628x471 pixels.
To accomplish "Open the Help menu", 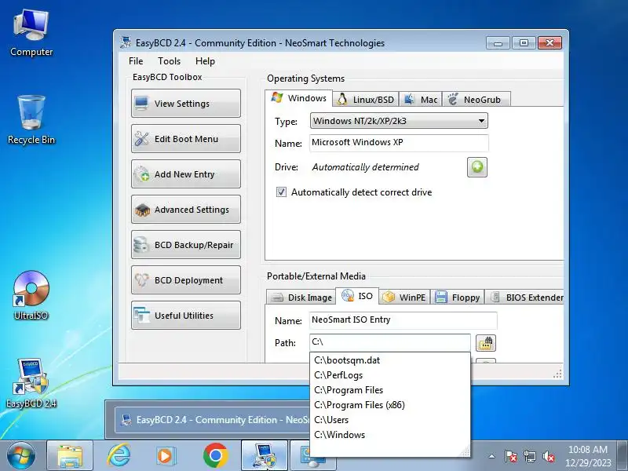I will (x=205, y=61).
